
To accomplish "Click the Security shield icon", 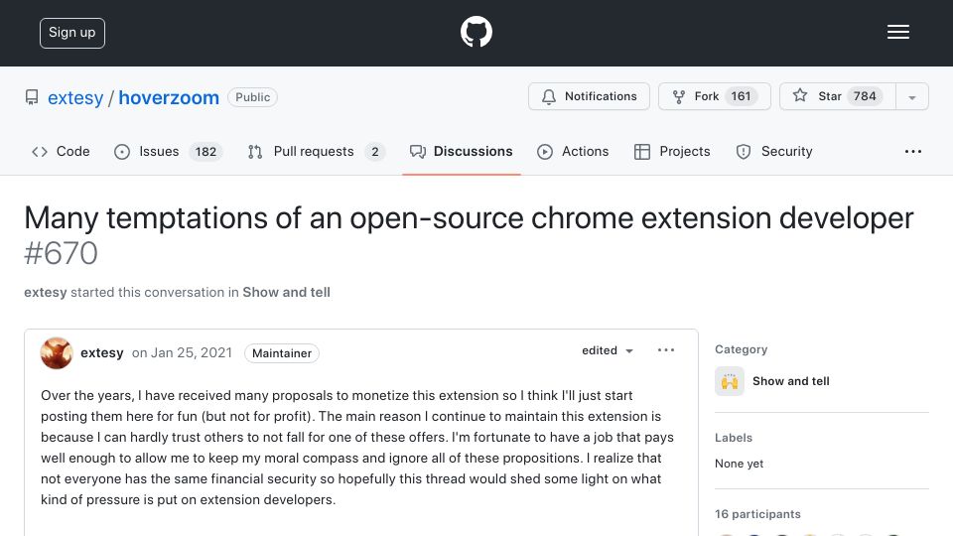I will pos(744,152).
